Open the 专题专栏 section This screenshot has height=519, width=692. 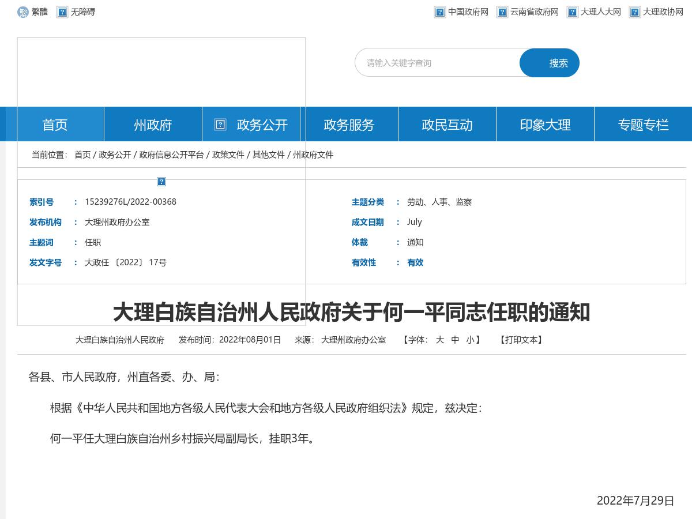[x=643, y=124]
